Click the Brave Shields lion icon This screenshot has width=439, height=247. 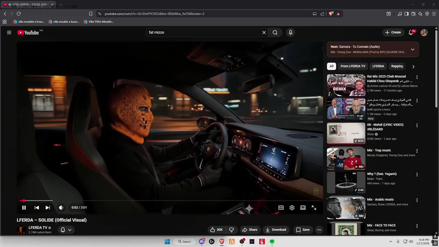coord(331,14)
